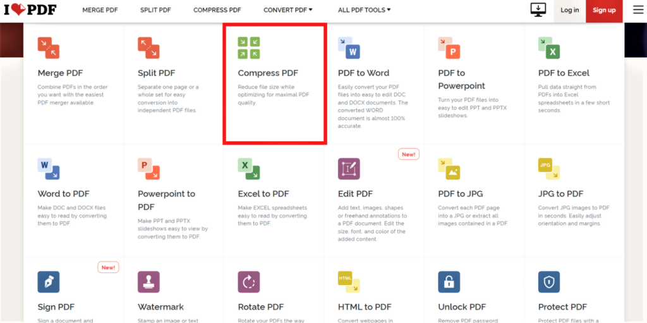The image size is (647, 323).
Task: Expand the ALL PDF TOOLS dropdown
Action: 365,10
